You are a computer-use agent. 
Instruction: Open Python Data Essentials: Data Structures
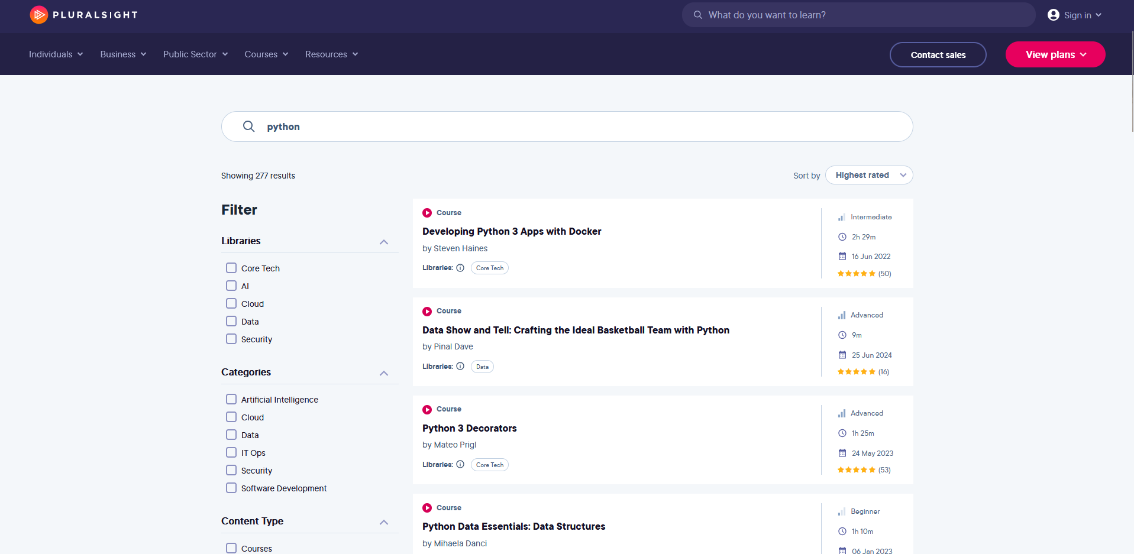514,526
